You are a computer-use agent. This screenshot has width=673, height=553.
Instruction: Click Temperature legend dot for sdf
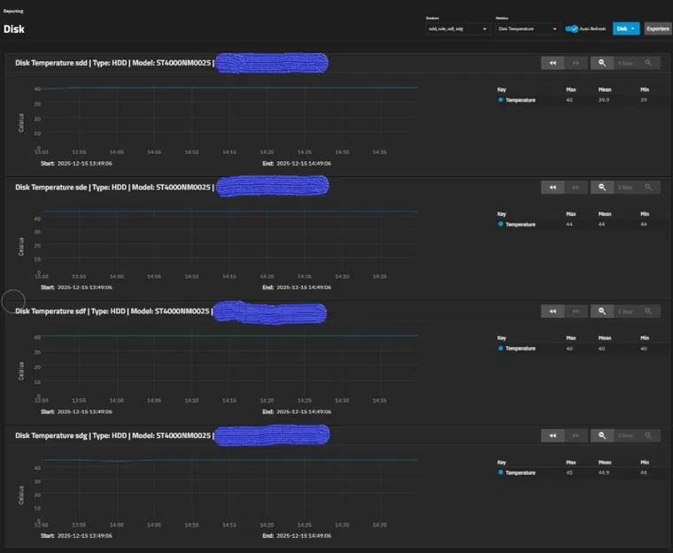[500, 349]
